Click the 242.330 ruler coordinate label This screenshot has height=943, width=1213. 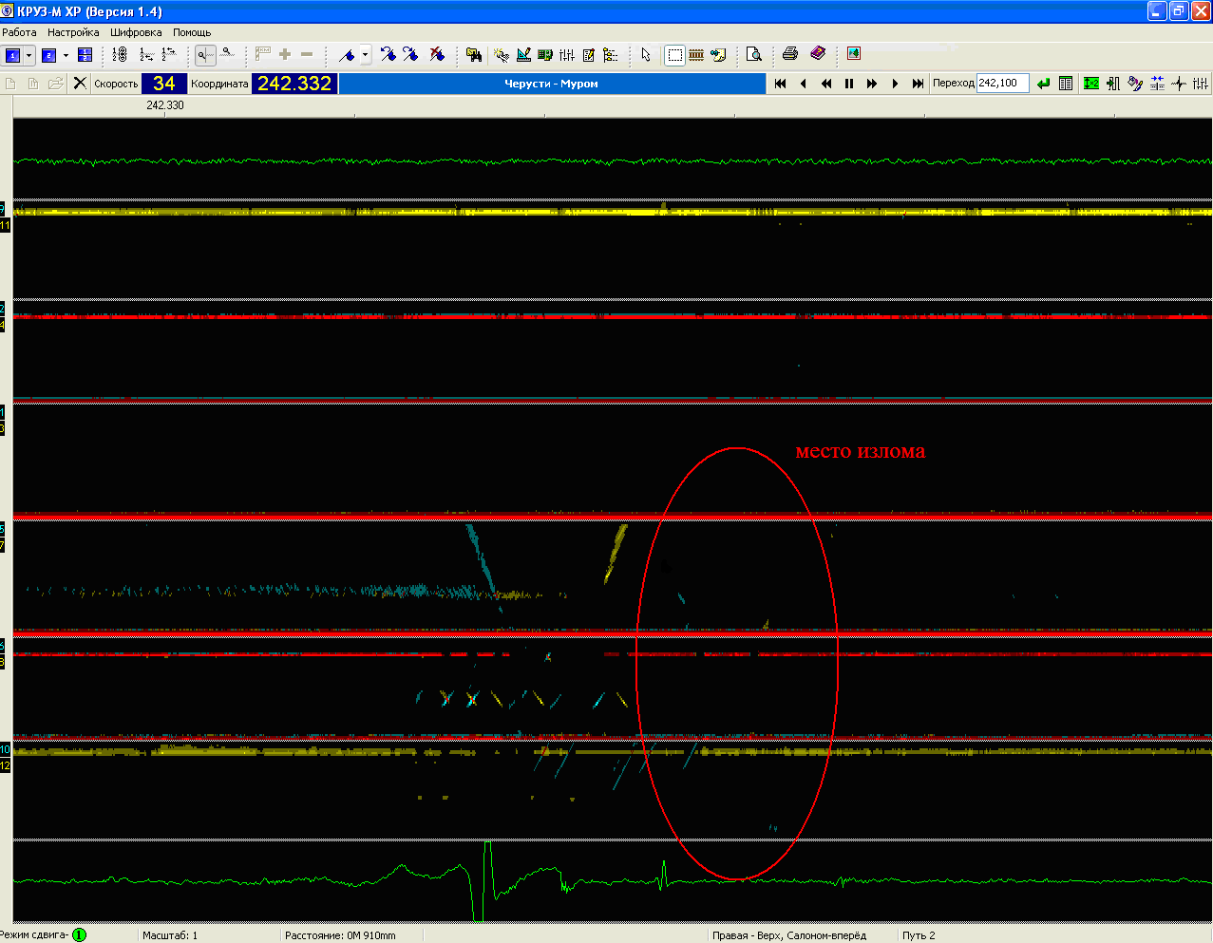pos(165,105)
